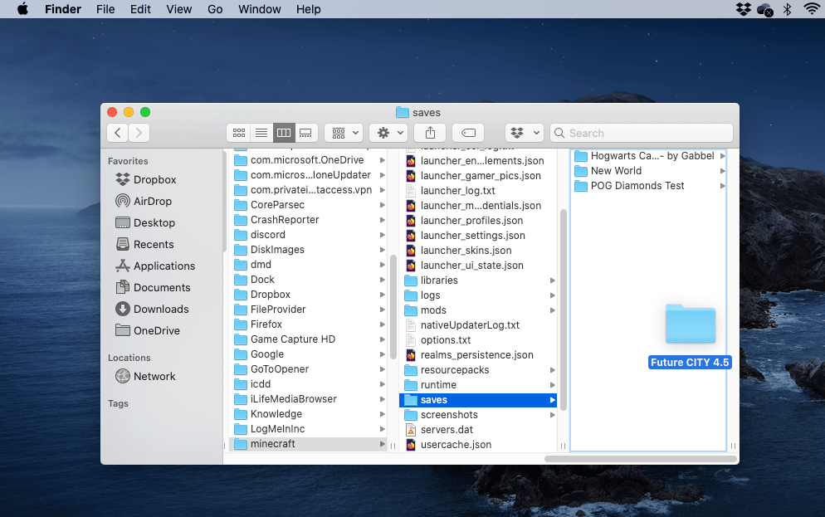
Task: Open Downloads folder in sidebar
Action: (x=160, y=309)
